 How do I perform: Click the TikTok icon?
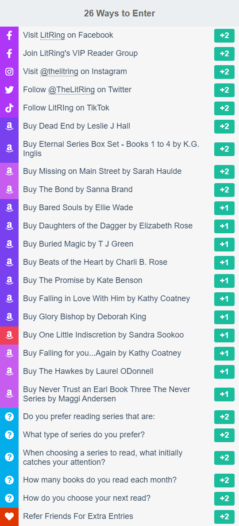[x=9, y=108]
